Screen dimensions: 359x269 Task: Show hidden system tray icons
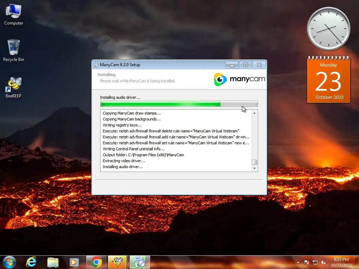(x=298, y=262)
